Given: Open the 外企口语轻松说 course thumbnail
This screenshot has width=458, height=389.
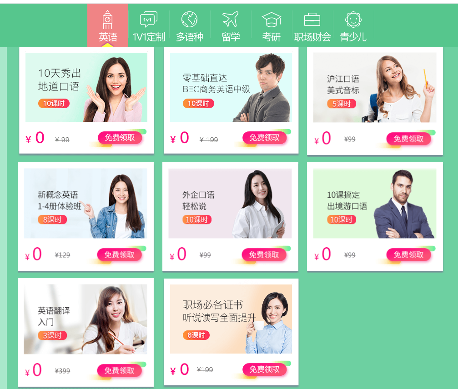Looking at the screenshot, I should click(230, 204).
